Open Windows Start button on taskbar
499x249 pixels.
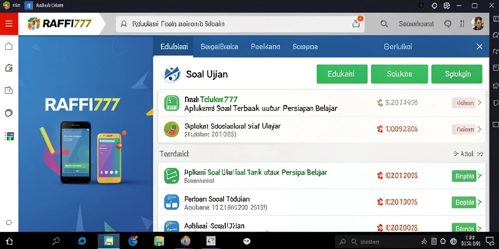pyautogui.click(x=9, y=241)
